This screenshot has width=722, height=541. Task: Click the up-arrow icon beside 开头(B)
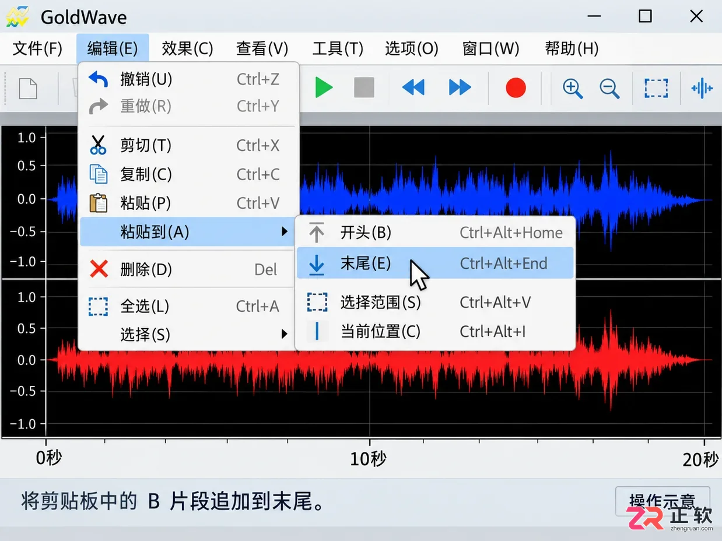pos(317,233)
